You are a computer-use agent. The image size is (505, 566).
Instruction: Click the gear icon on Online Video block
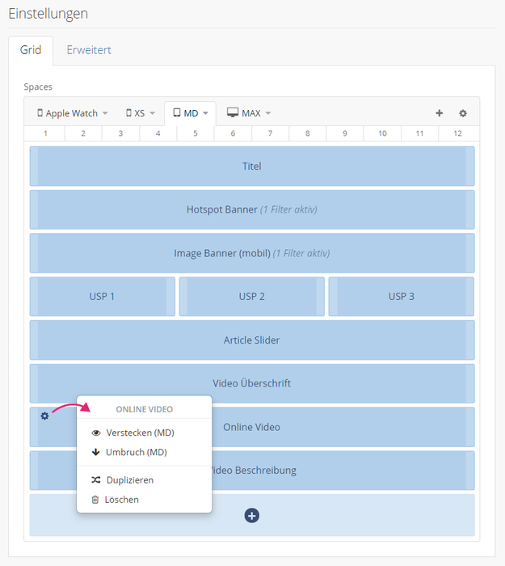coord(44,416)
